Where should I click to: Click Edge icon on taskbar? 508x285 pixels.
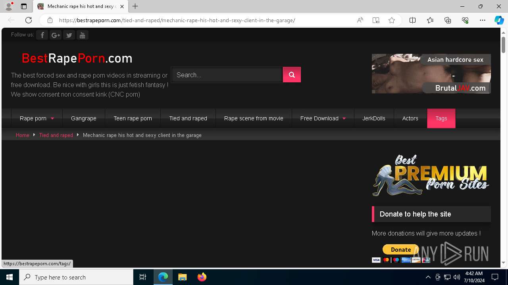point(163,277)
